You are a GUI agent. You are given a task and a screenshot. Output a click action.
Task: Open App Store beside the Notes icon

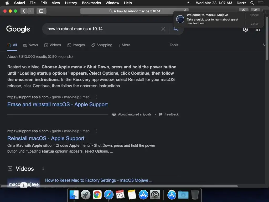pyautogui.click(x=143, y=195)
